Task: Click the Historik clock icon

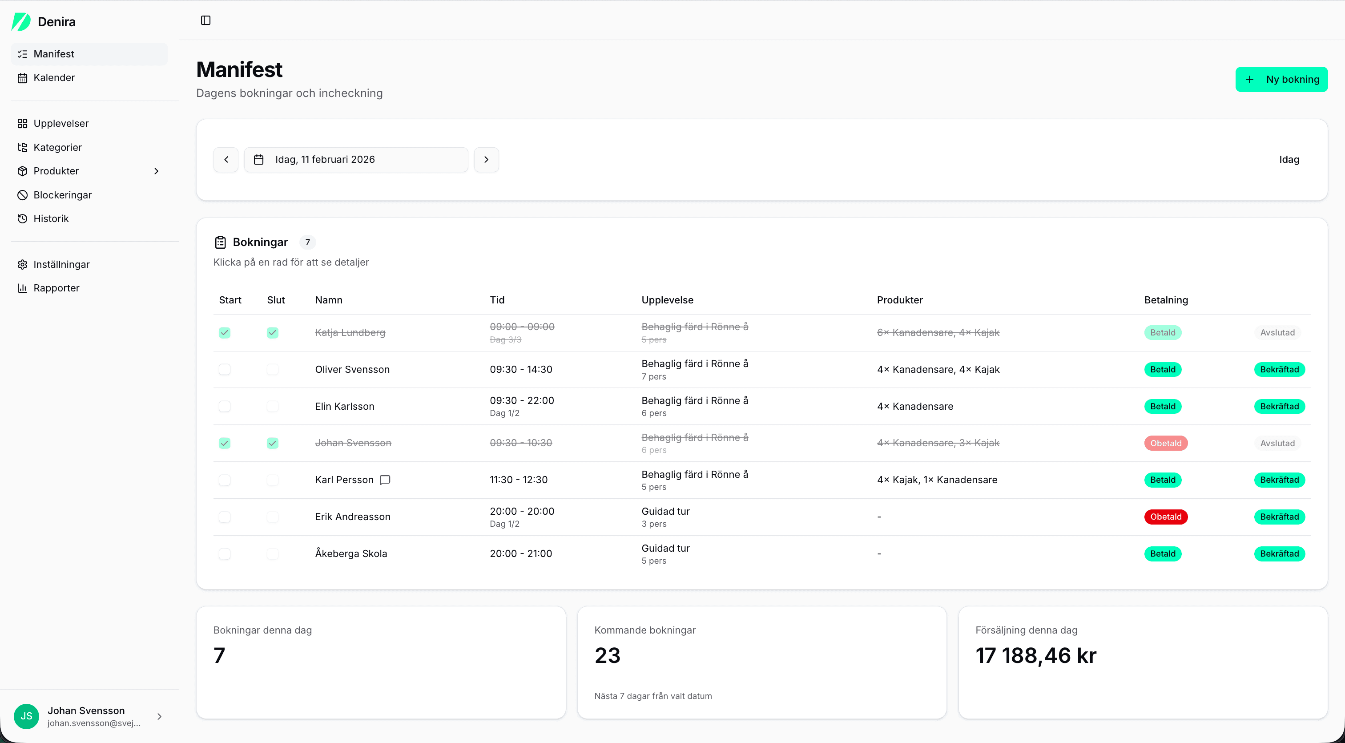Action: coord(22,219)
